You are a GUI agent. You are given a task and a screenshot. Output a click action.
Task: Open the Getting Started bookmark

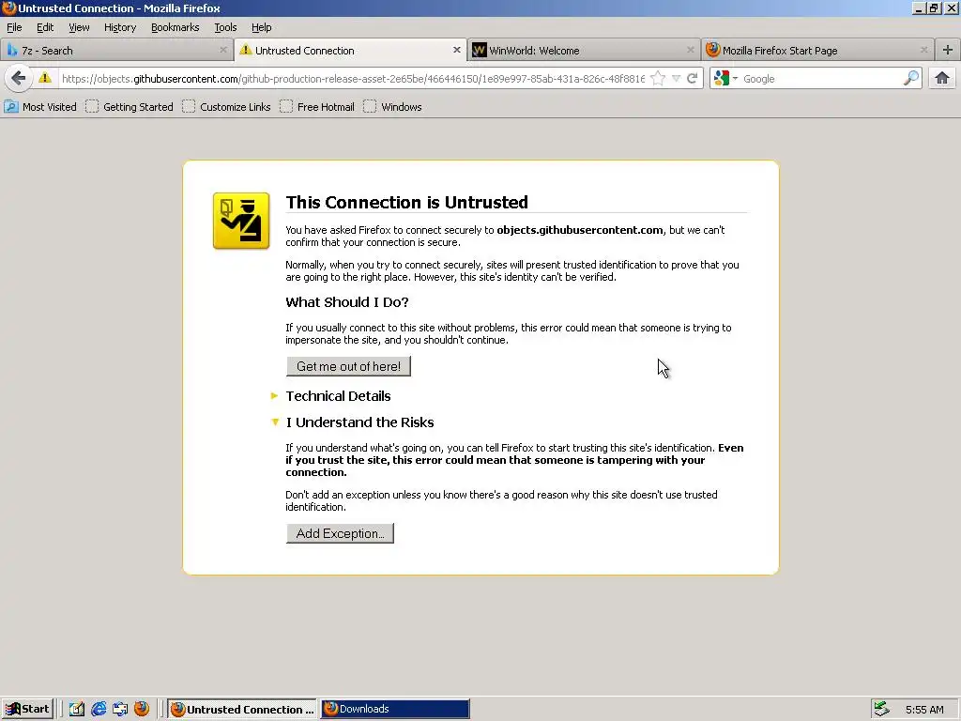coord(130,107)
